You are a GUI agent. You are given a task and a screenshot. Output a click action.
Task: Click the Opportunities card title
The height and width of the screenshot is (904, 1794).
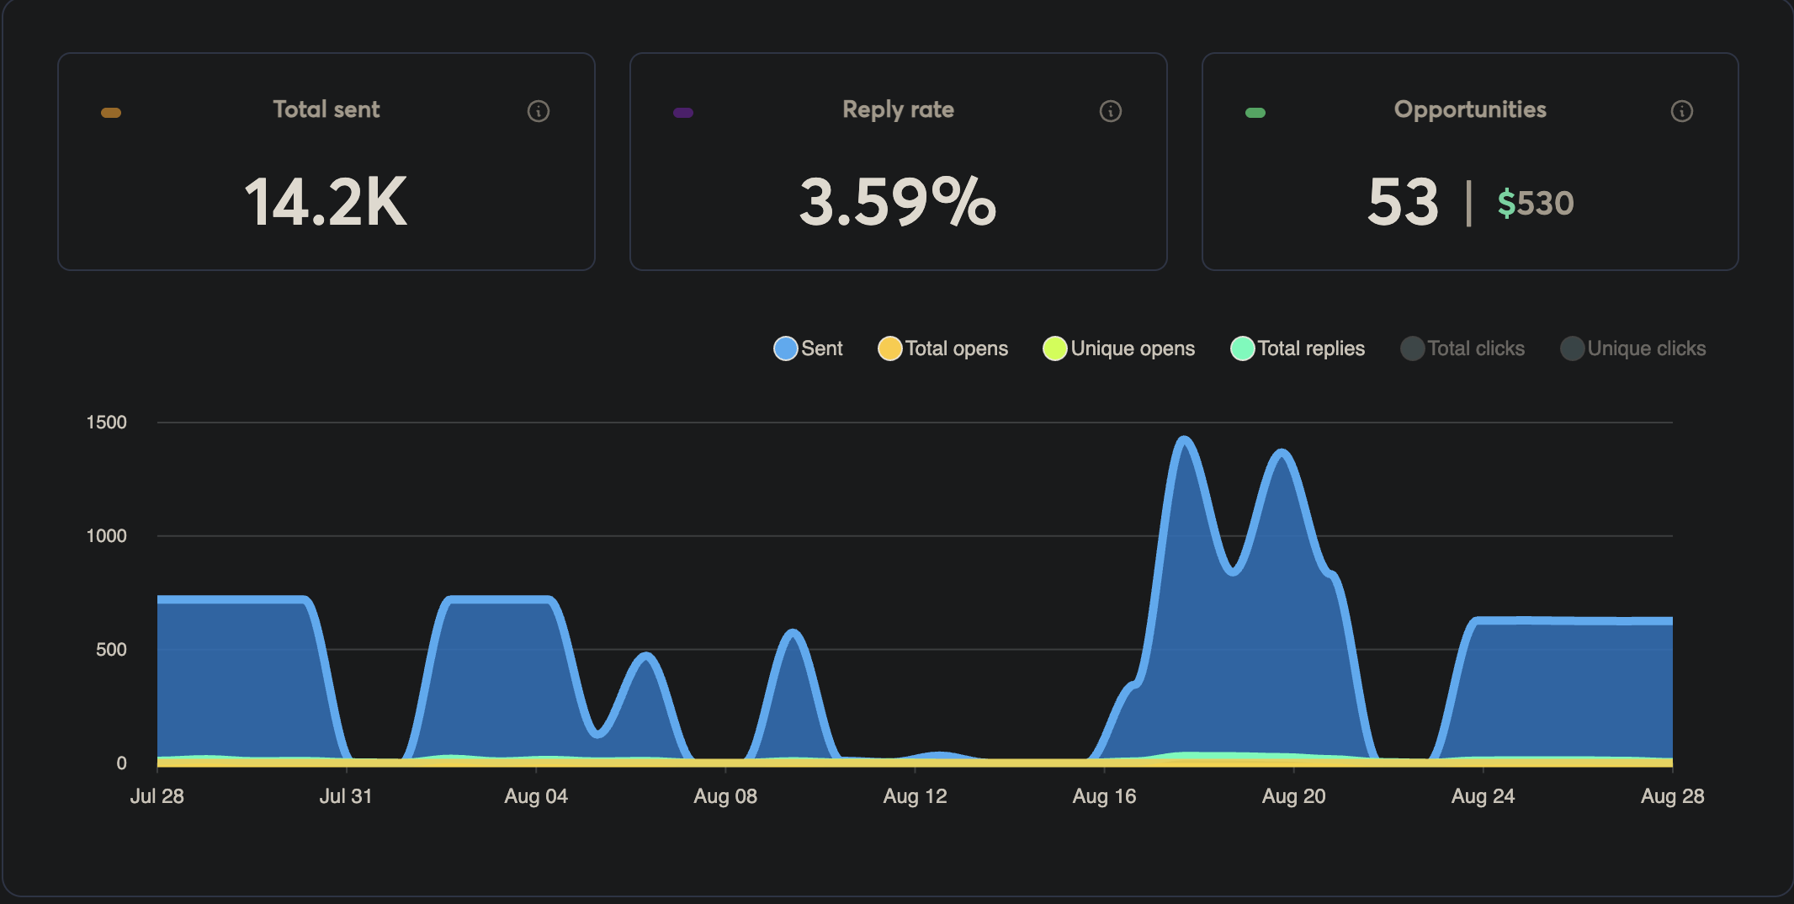[x=1470, y=110]
